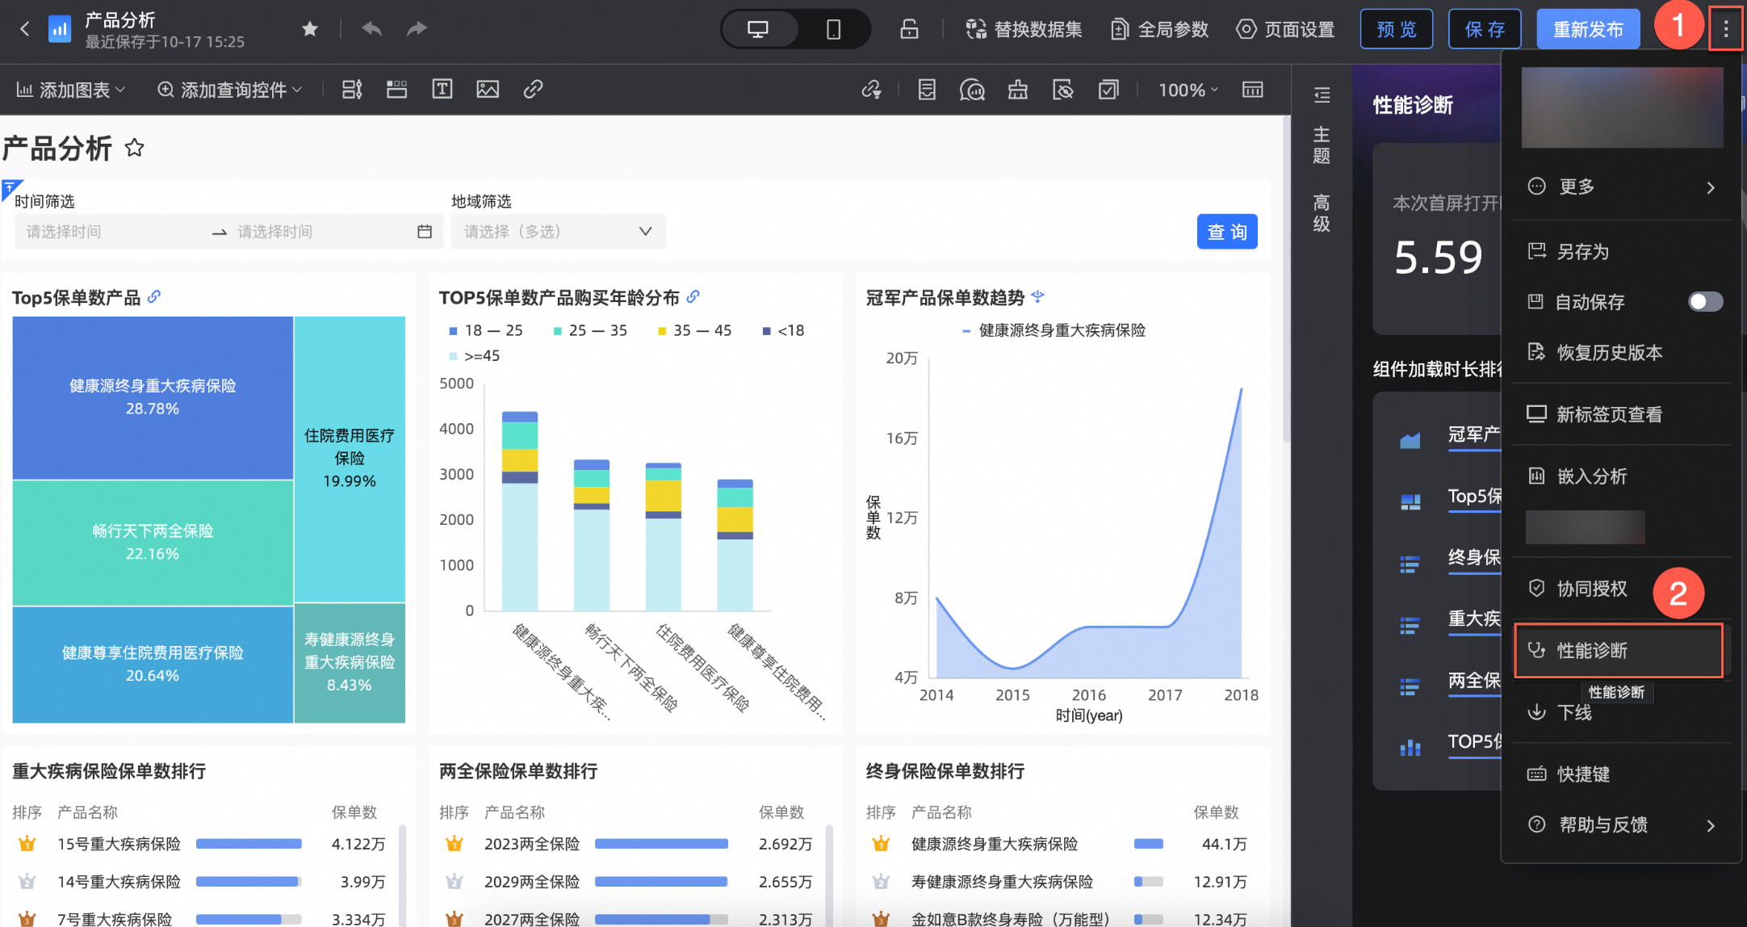Viewport: 1747px width, 927px height.
Task: Choose 协同授权 menu item
Action: tap(1621, 589)
